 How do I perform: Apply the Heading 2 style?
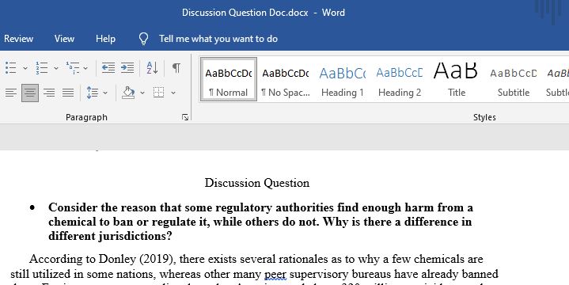(399, 79)
